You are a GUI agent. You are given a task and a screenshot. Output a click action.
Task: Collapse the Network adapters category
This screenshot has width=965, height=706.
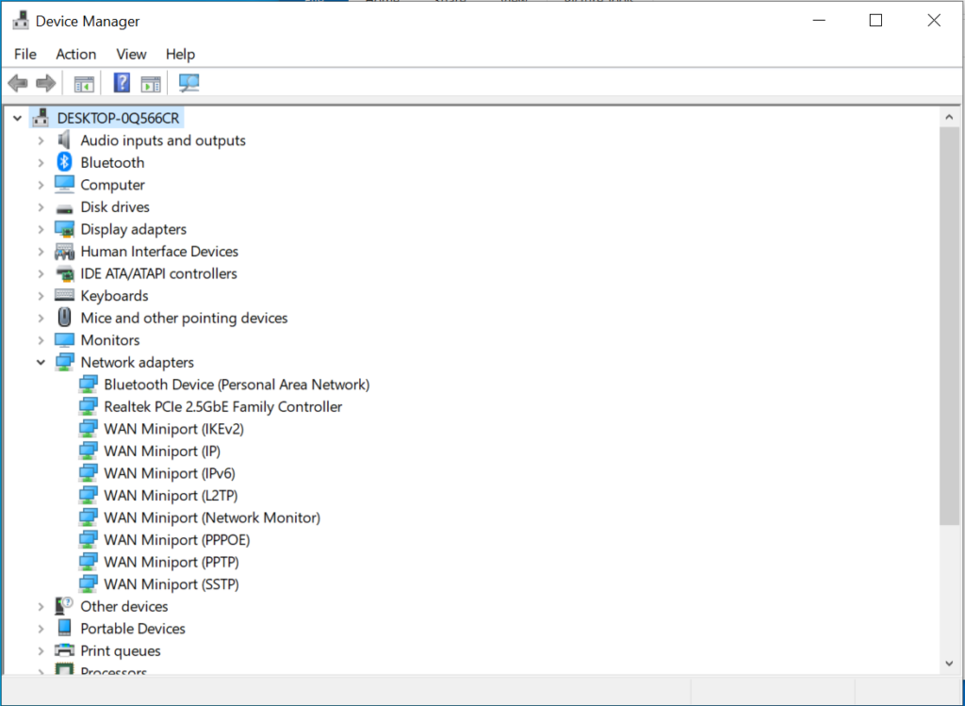41,362
